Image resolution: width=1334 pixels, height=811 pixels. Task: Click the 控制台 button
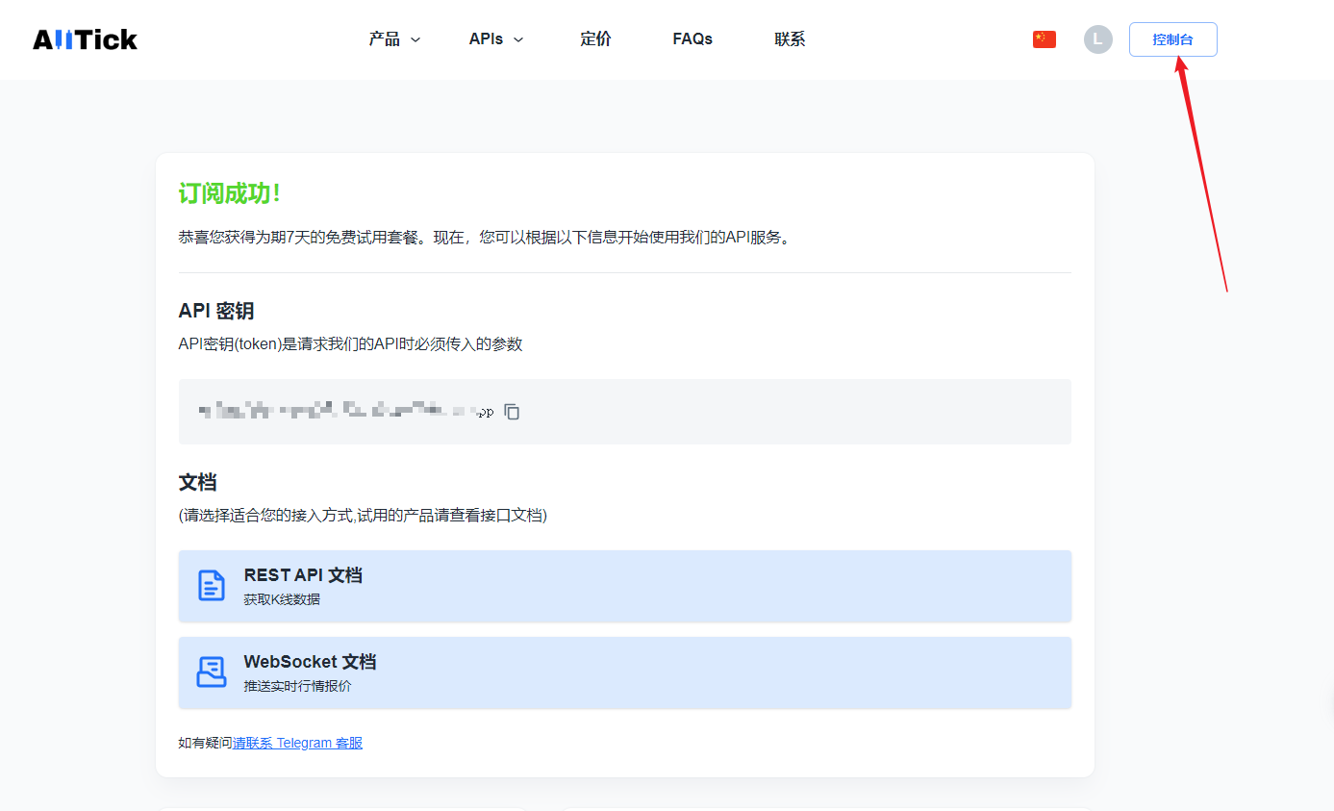tap(1172, 39)
